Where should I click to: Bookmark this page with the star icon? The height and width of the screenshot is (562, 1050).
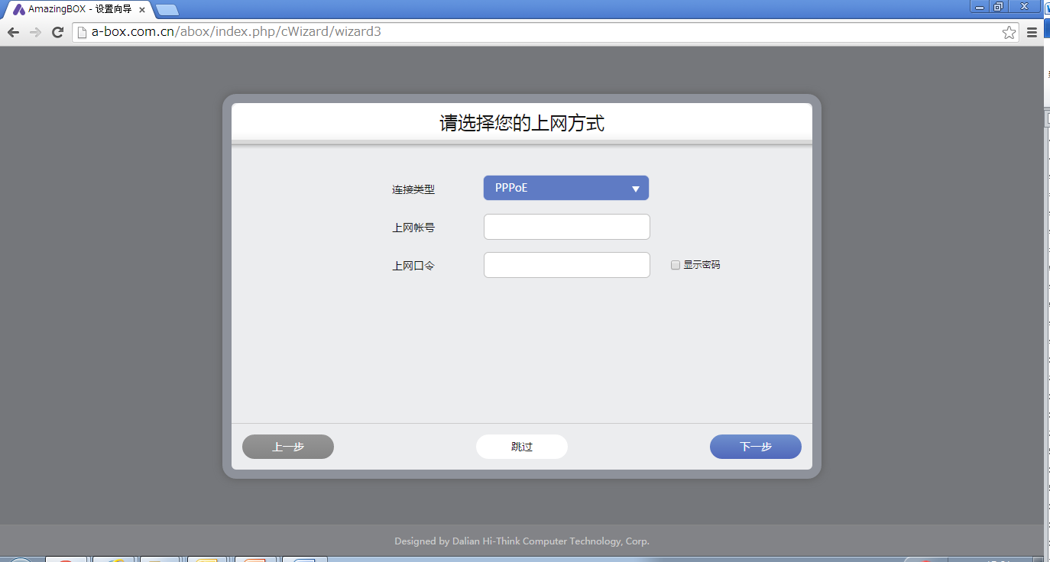click(1009, 32)
